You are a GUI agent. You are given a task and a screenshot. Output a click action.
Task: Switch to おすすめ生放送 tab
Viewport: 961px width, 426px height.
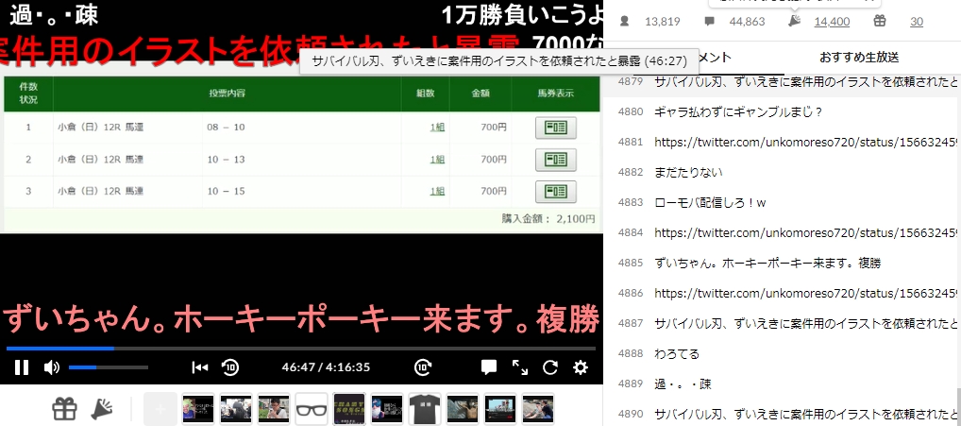pos(858,58)
